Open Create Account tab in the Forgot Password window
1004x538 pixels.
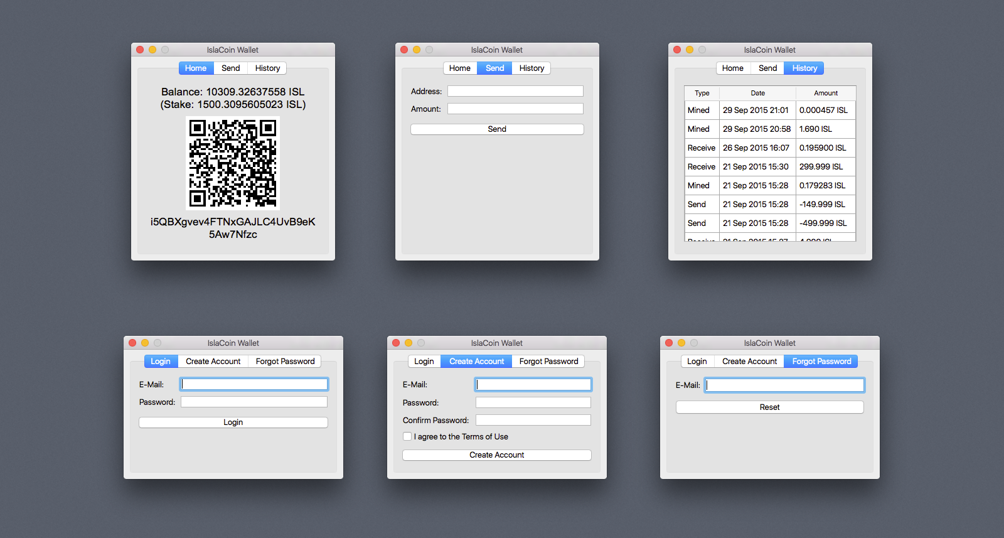tap(749, 362)
